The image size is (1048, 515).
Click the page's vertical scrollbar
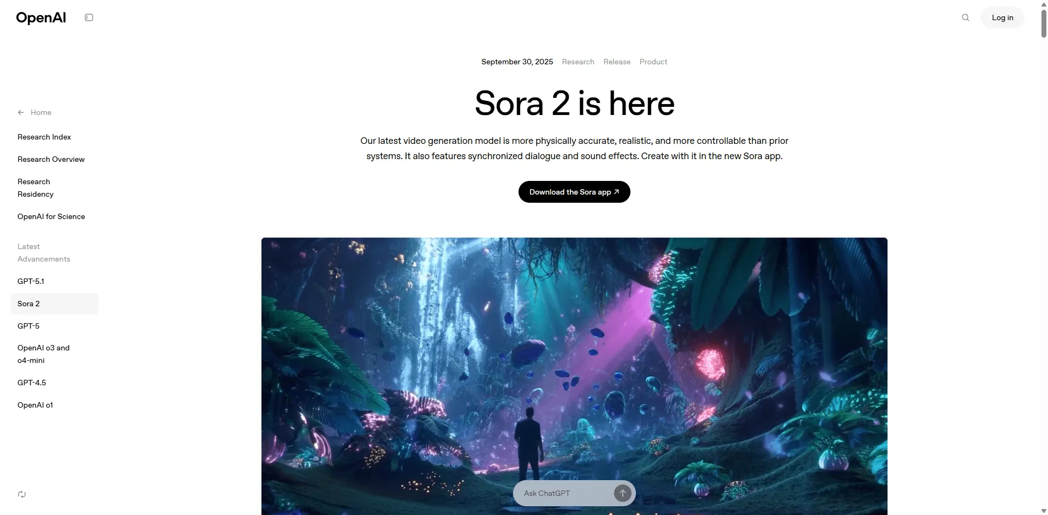point(1044,23)
